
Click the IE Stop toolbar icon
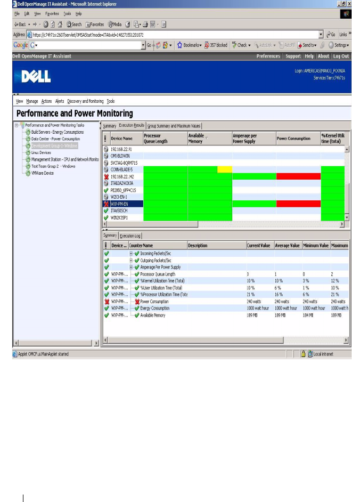[46, 25]
